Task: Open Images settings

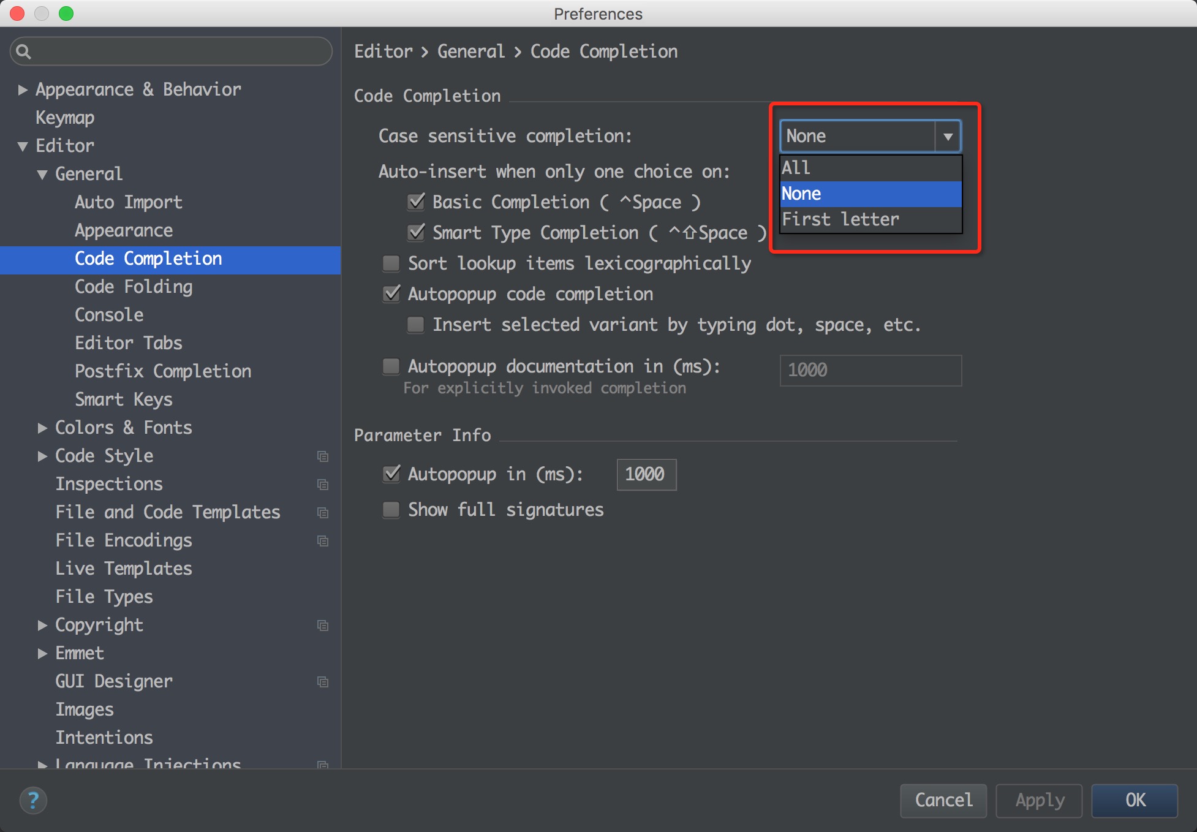Action: click(x=85, y=709)
